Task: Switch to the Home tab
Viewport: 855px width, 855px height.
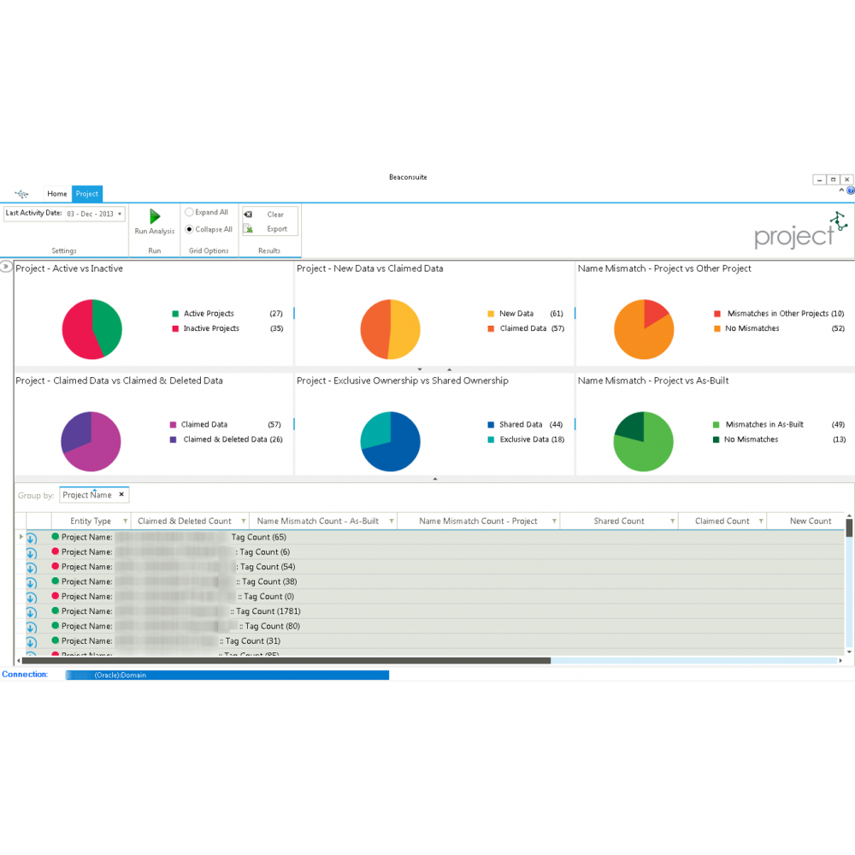Action: (x=56, y=194)
